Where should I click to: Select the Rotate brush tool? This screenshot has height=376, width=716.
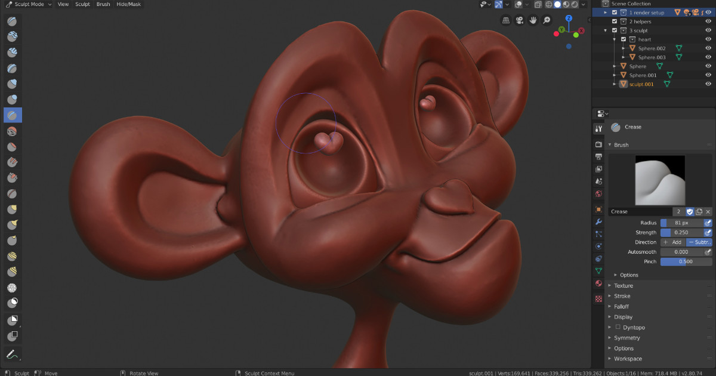pyautogui.click(x=13, y=272)
